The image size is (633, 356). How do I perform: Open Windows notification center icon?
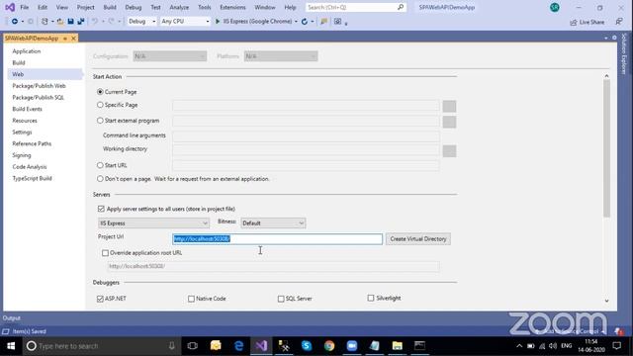(x=617, y=346)
